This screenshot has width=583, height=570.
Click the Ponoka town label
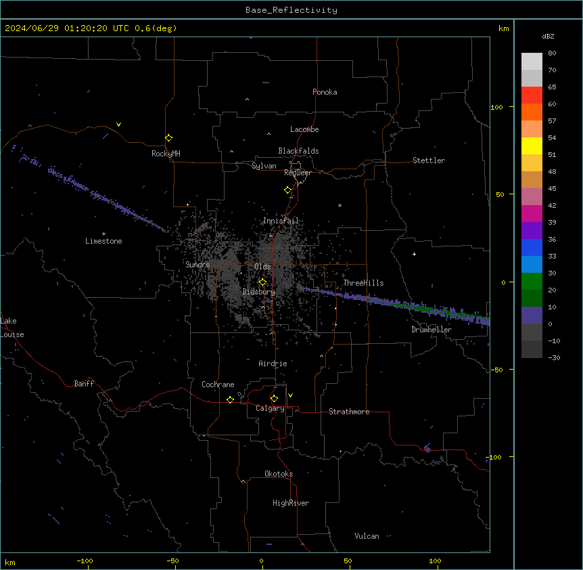pos(325,92)
